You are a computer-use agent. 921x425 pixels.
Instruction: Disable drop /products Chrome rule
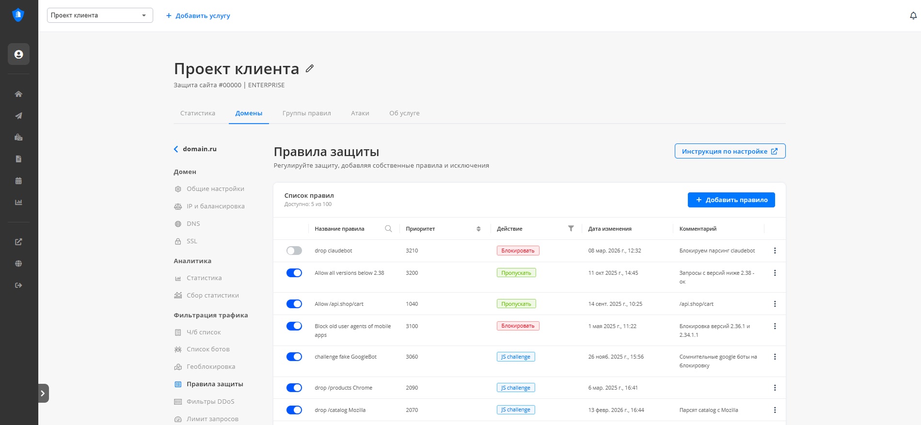pyautogui.click(x=294, y=388)
